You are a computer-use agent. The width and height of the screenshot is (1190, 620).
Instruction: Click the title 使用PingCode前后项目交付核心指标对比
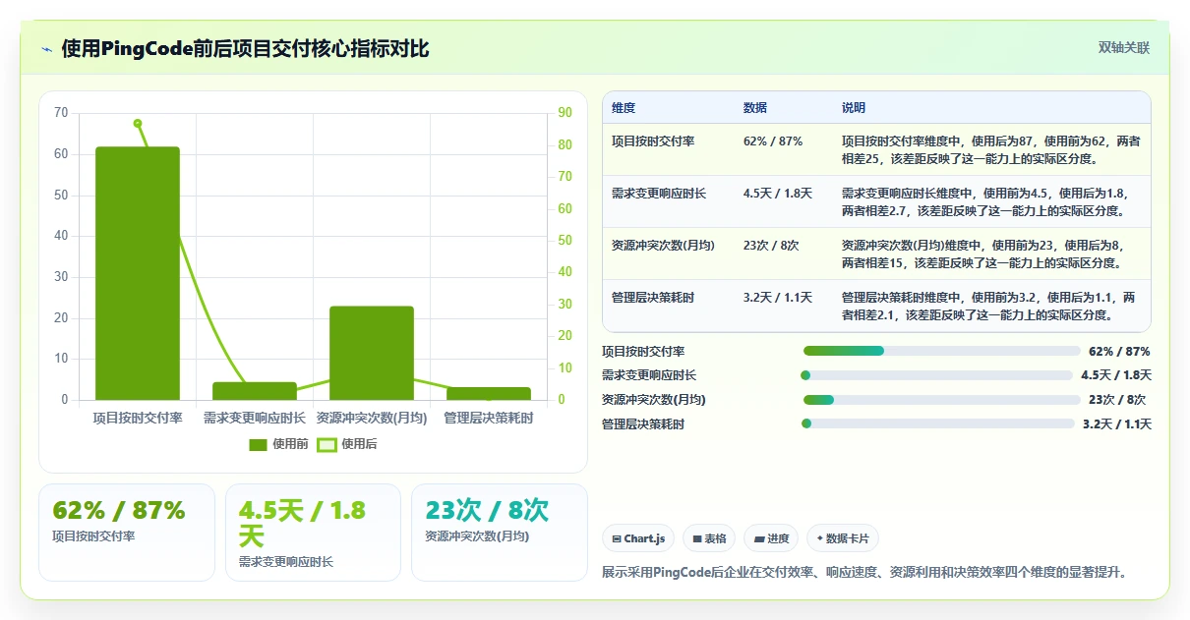[x=245, y=48]
